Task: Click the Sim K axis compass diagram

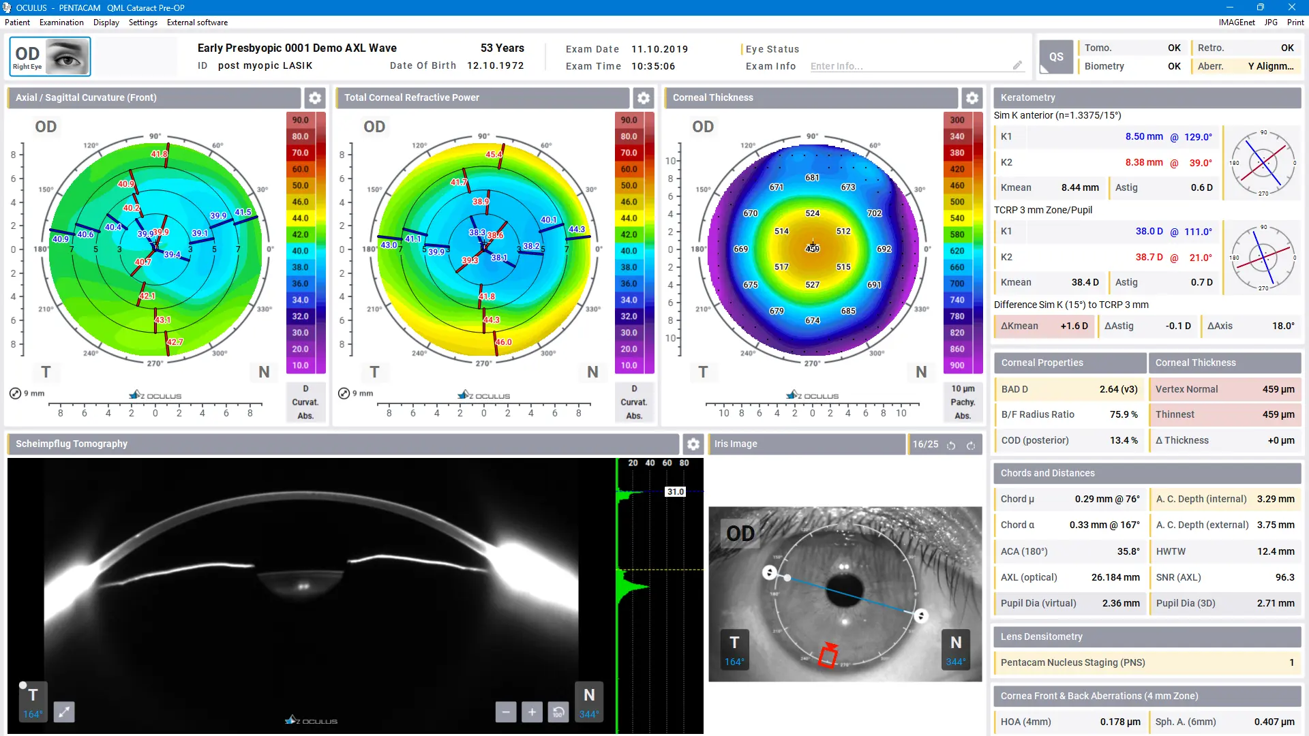Action: point(1263,163)
